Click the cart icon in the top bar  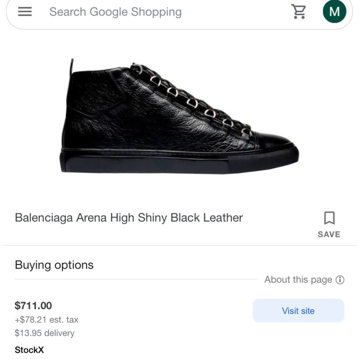(x=298, y=11)
